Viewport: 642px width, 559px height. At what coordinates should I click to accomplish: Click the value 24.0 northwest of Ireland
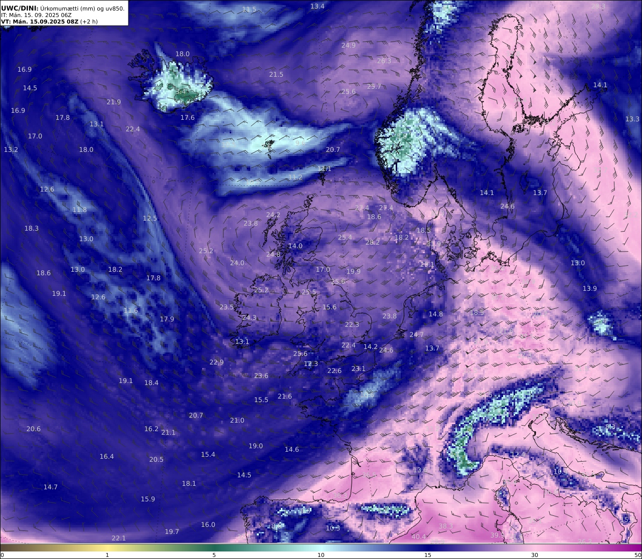237,263
